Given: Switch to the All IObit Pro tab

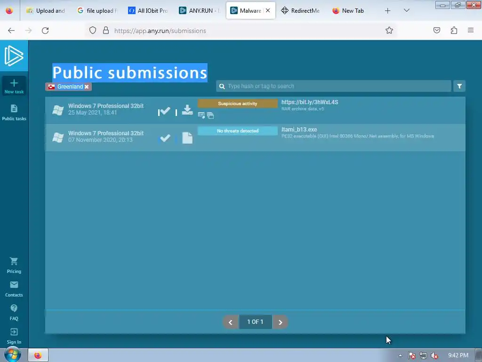Looking at the screenshot, I should [x=148, y=11].
